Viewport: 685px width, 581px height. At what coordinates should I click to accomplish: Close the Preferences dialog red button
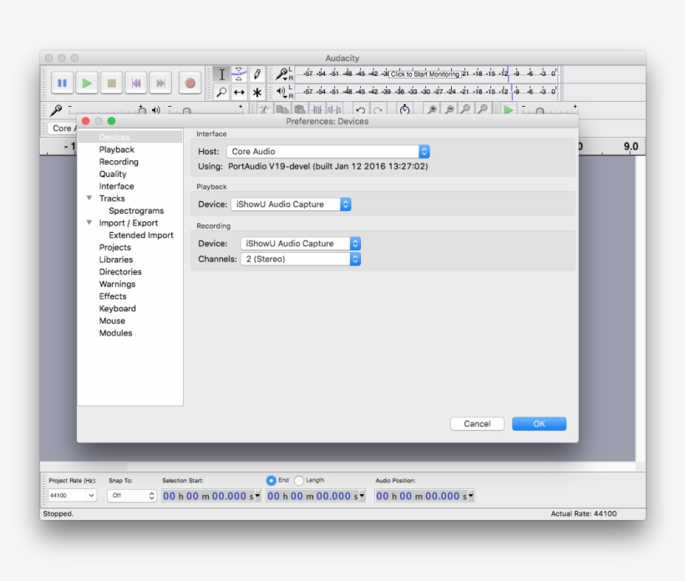85,121
